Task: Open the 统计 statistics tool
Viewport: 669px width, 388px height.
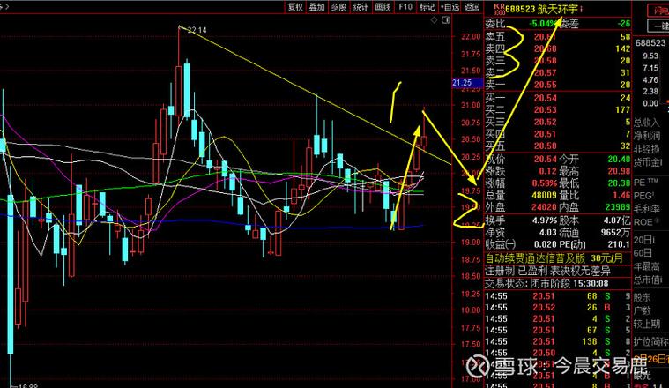Action: 361,6
